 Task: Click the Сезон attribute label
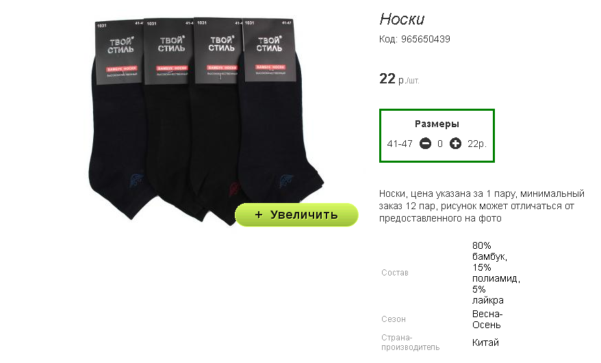point(394,319)
